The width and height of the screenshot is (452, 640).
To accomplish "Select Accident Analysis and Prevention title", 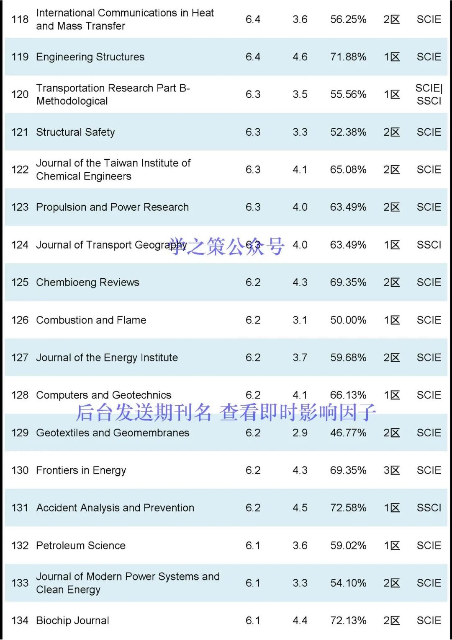I will pos(115,508).
